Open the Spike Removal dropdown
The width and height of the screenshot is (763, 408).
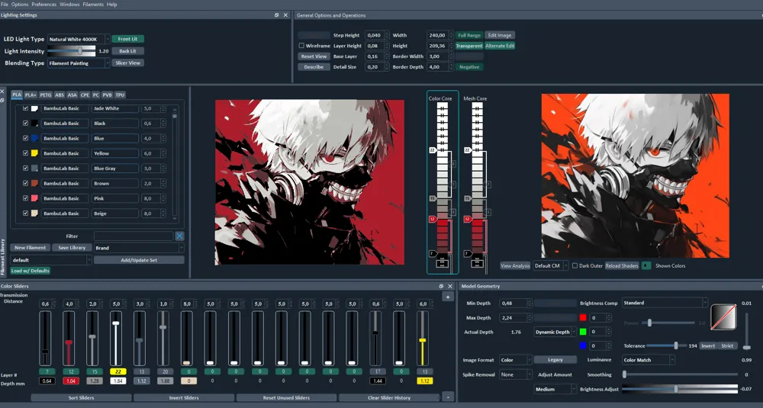516,374
